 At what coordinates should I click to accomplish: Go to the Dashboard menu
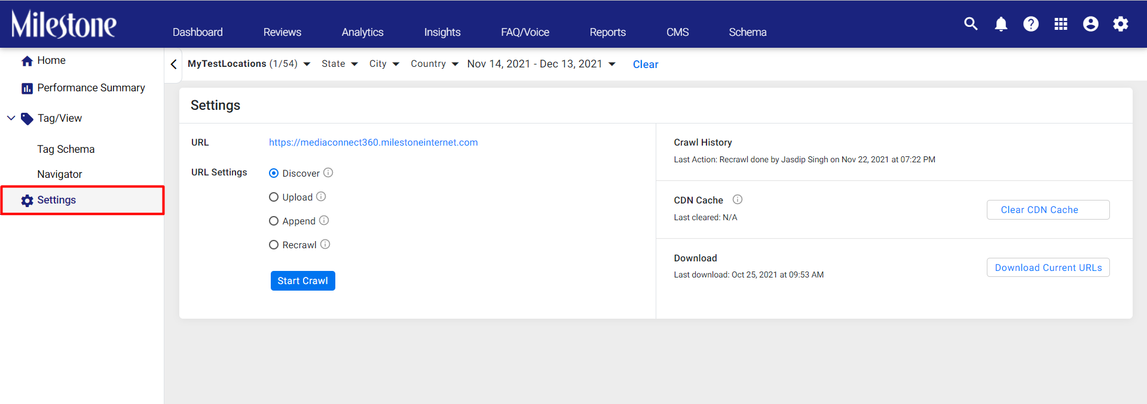(x=198, y=32)
